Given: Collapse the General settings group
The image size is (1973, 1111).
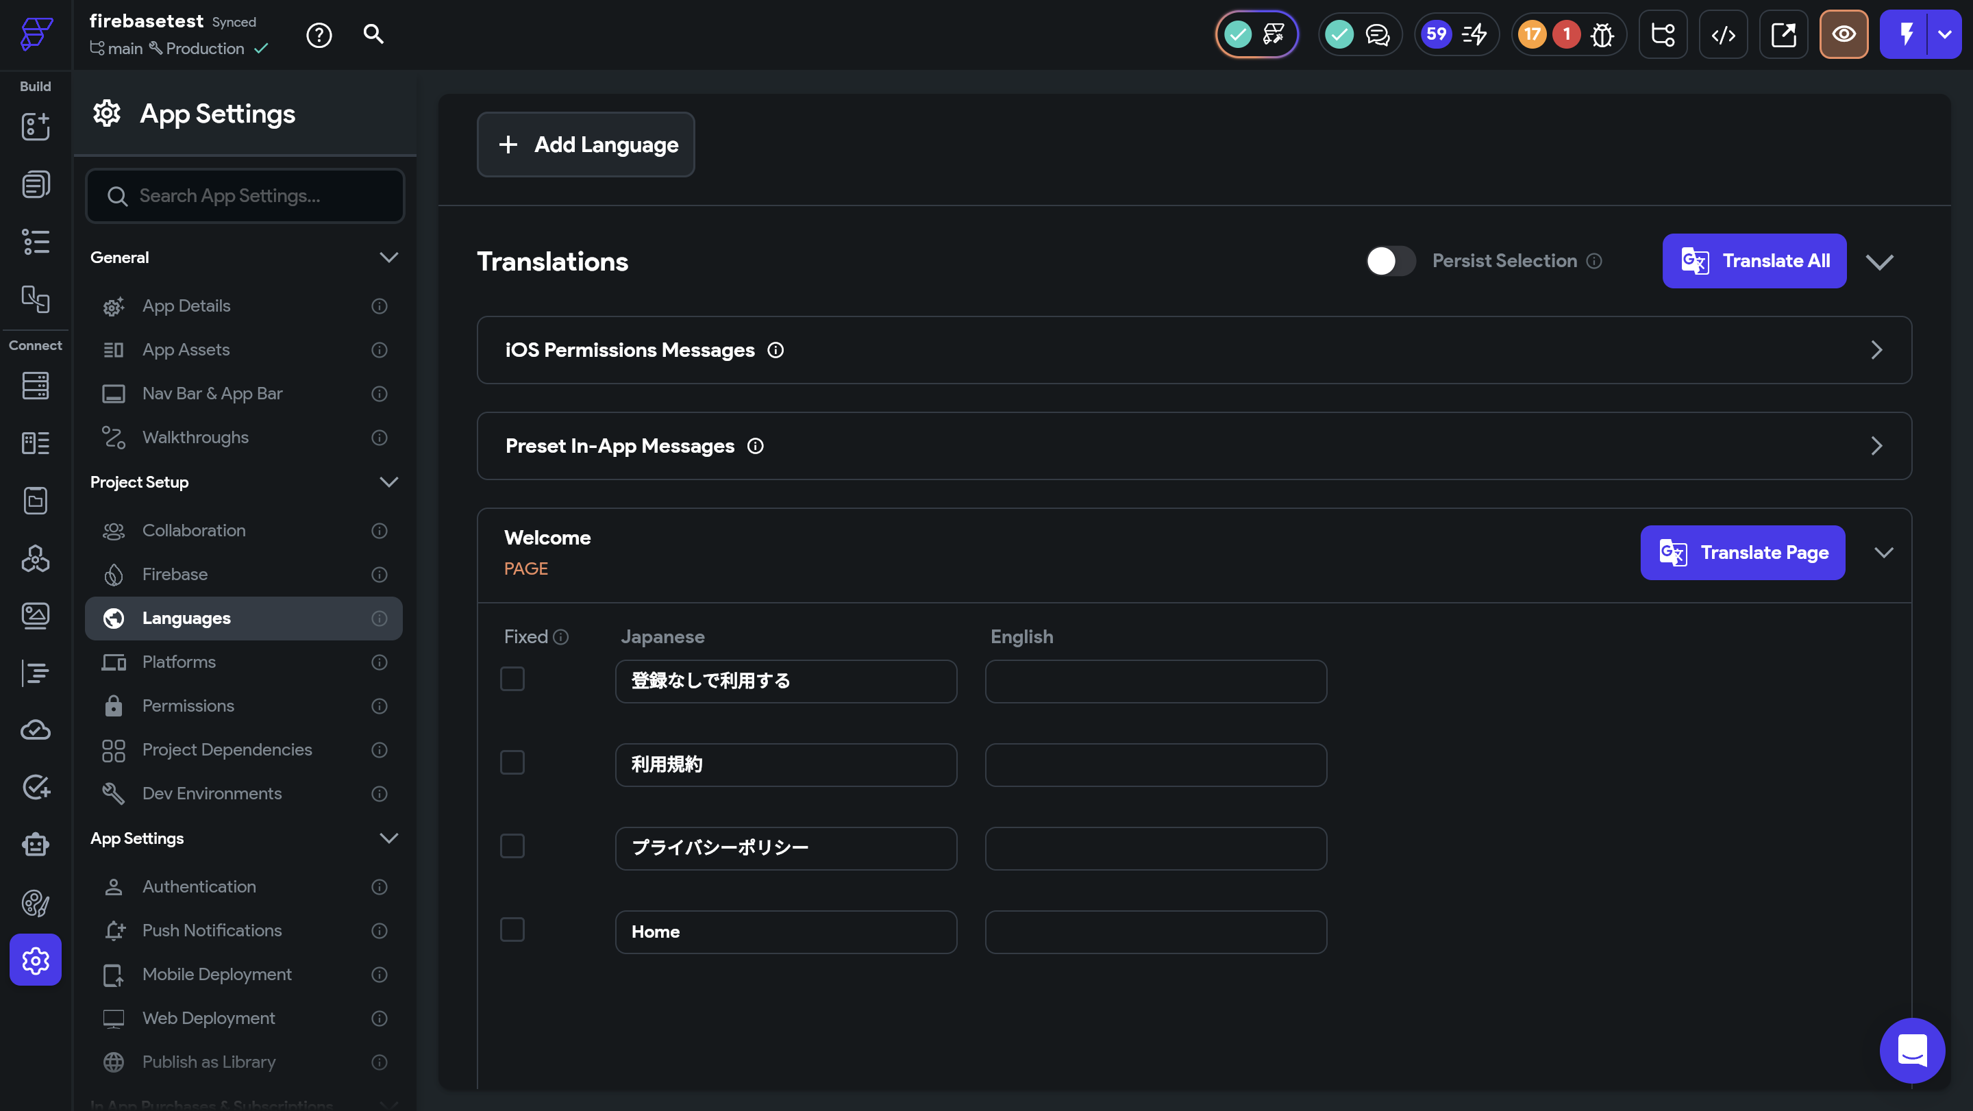Looking at the screenshot, I should coord(388,258).
